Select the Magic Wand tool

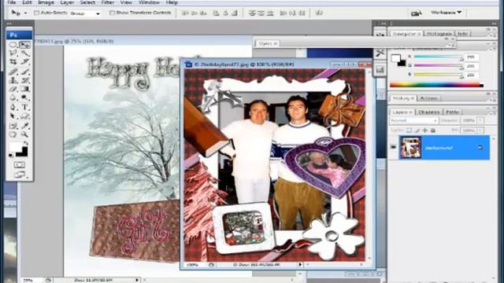point(24,53)
